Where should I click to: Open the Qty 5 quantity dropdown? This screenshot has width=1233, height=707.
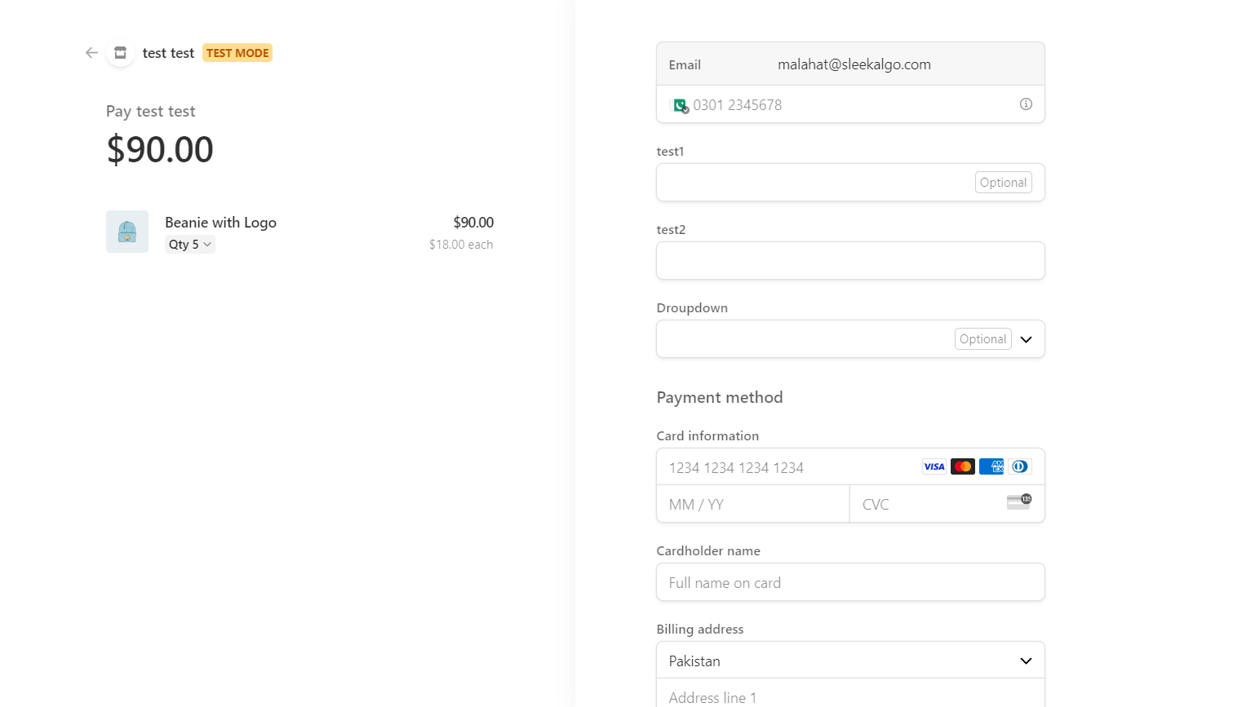click(190, 245)
